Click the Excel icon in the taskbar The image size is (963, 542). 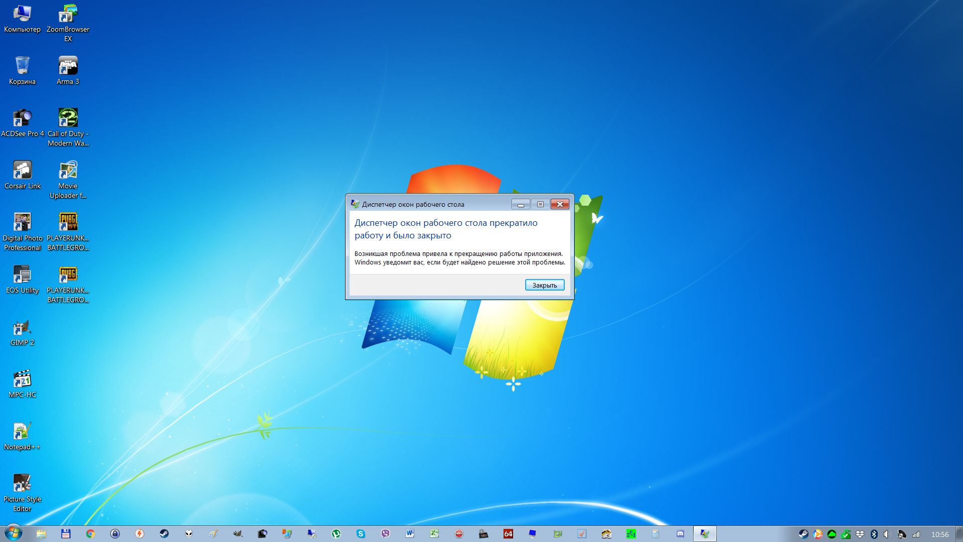click(x=434, y=533)
